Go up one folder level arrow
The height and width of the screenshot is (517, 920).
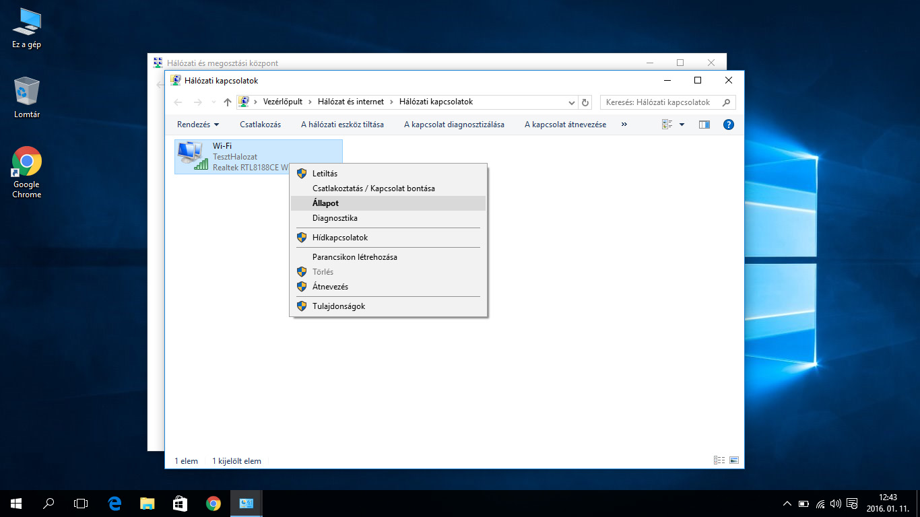coord(228,102)
